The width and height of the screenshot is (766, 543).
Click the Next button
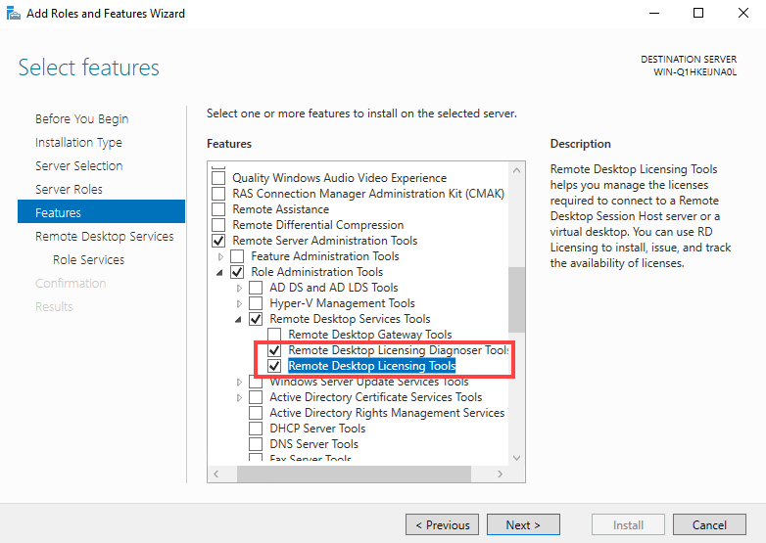[x=523, y=524]
